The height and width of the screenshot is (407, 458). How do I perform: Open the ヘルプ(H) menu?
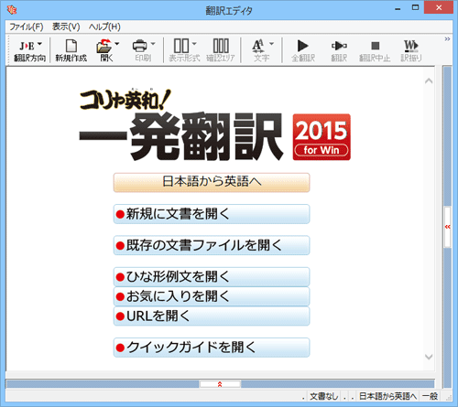pyautogui.click(x=104, y=27)
